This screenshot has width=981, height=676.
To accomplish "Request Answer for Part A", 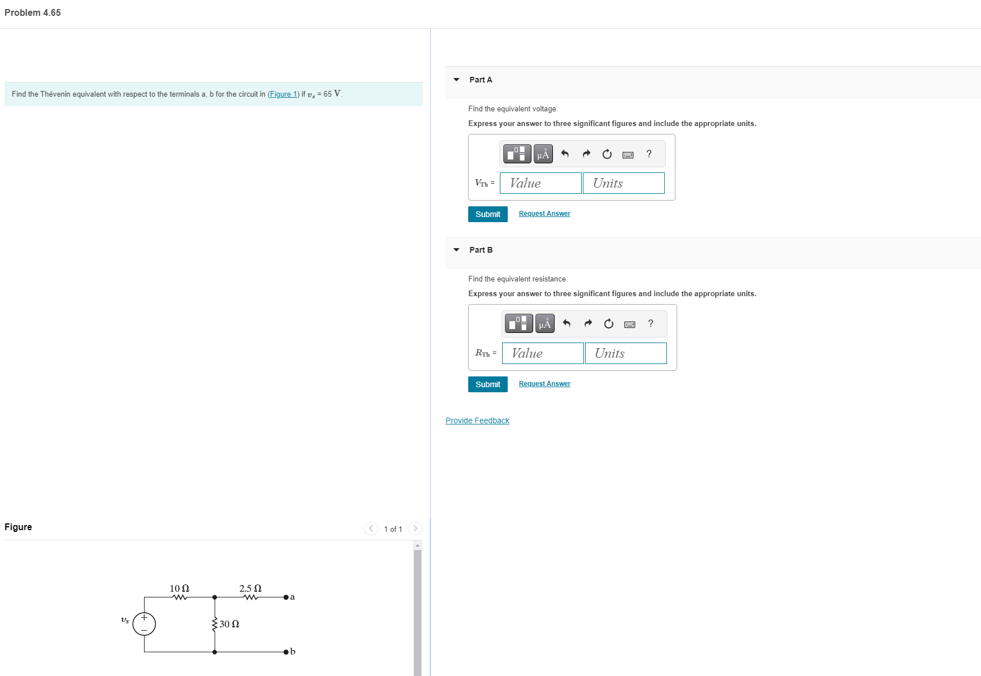I will [x=544, y=213].
